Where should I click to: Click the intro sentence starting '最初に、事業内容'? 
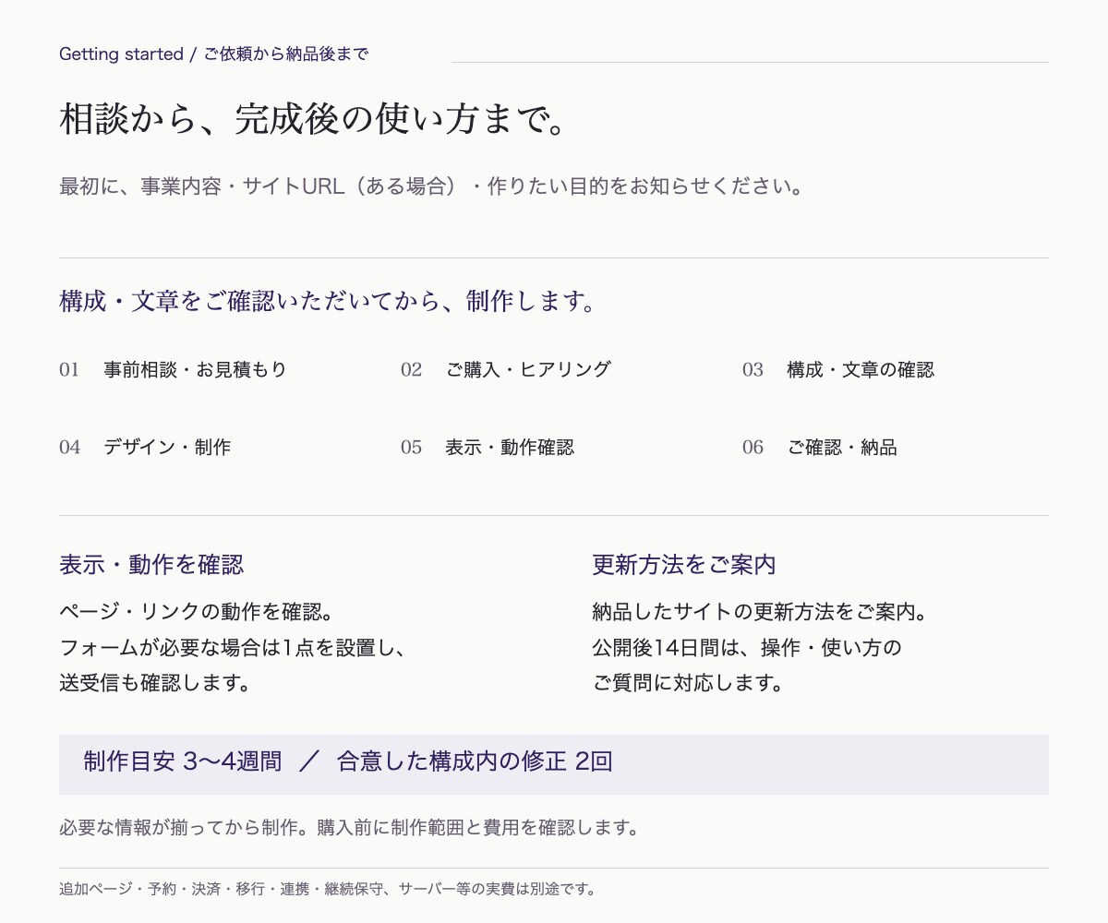click(x=434, y=186)
